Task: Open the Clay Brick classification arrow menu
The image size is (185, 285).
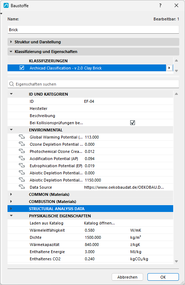Action: pos(169,68)
